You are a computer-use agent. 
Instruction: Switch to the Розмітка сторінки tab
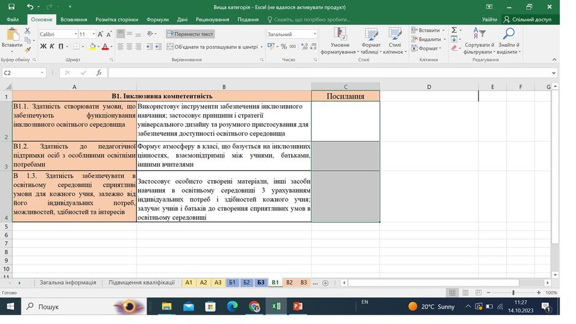117,20
